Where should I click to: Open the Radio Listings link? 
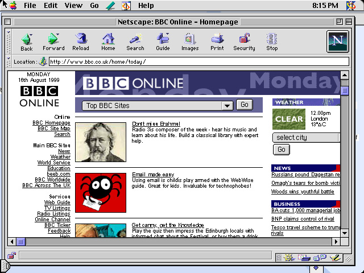53,214
